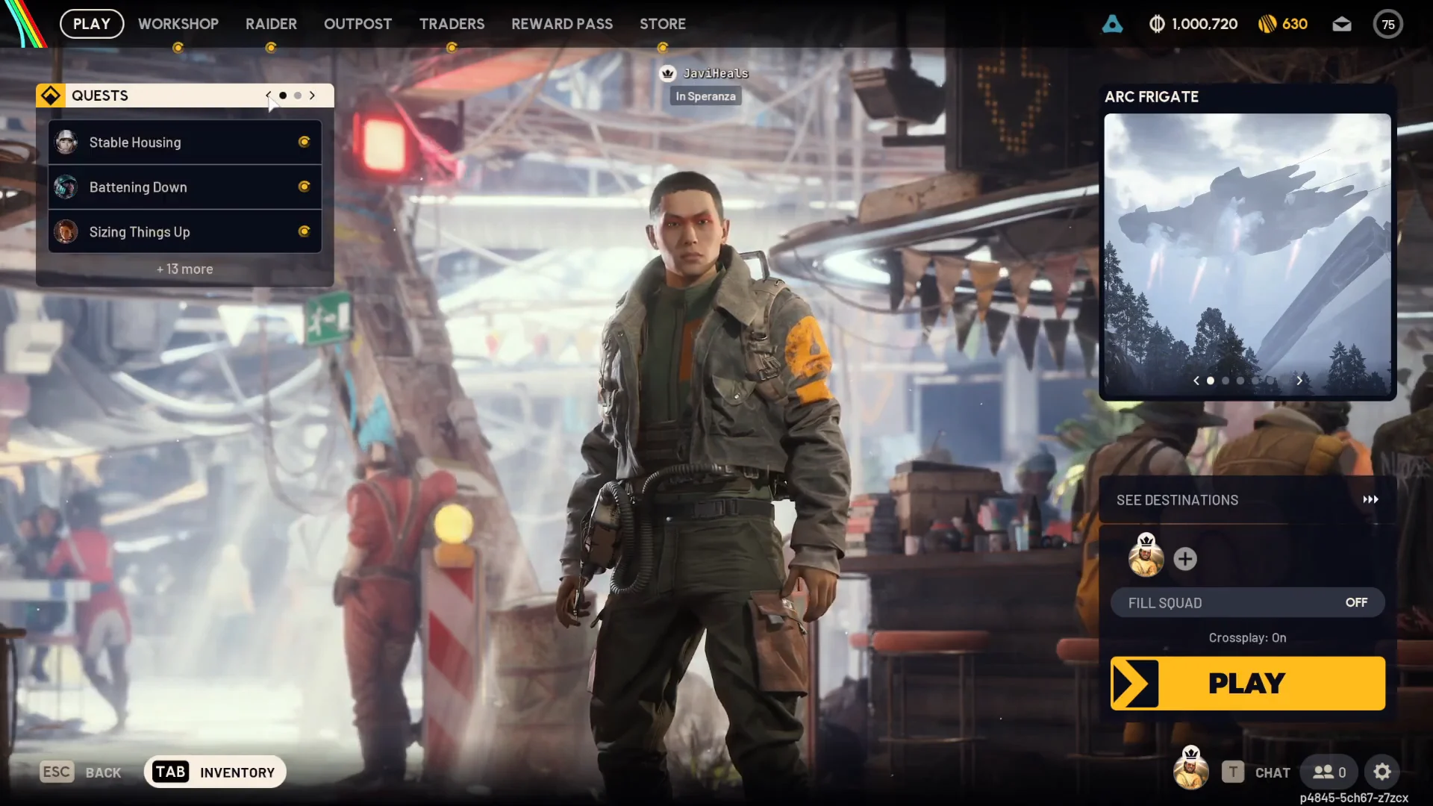Screen dimensions: 1433x806
Task: Click the crown icon next to JaviHeals
Action: click(668, 73)
